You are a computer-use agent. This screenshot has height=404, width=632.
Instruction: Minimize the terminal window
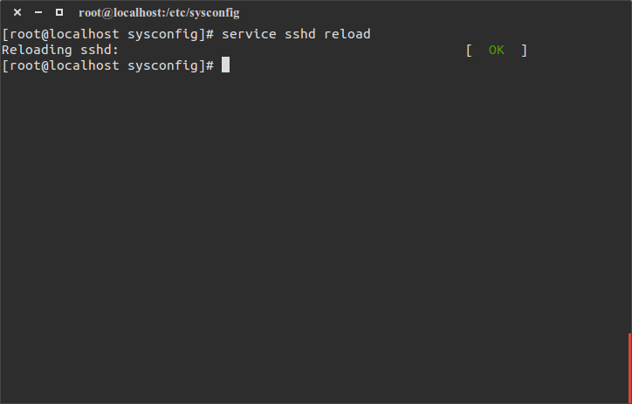click(x=38, y=12)
